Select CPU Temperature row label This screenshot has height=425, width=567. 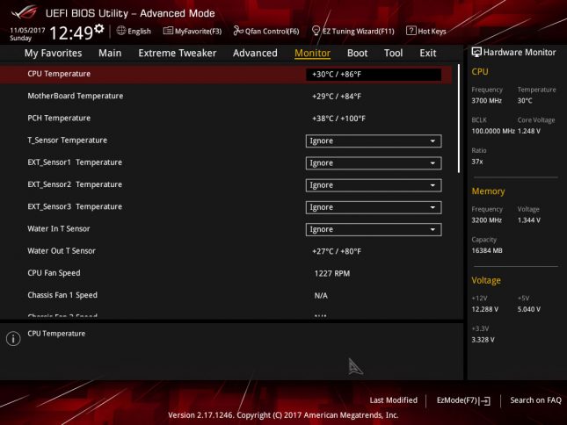[59, 74]
